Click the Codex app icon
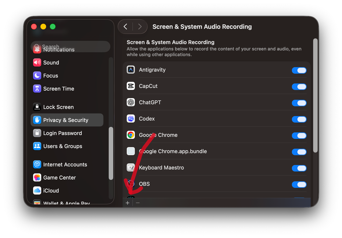This screenshot has width=342, height=238. 131,119
